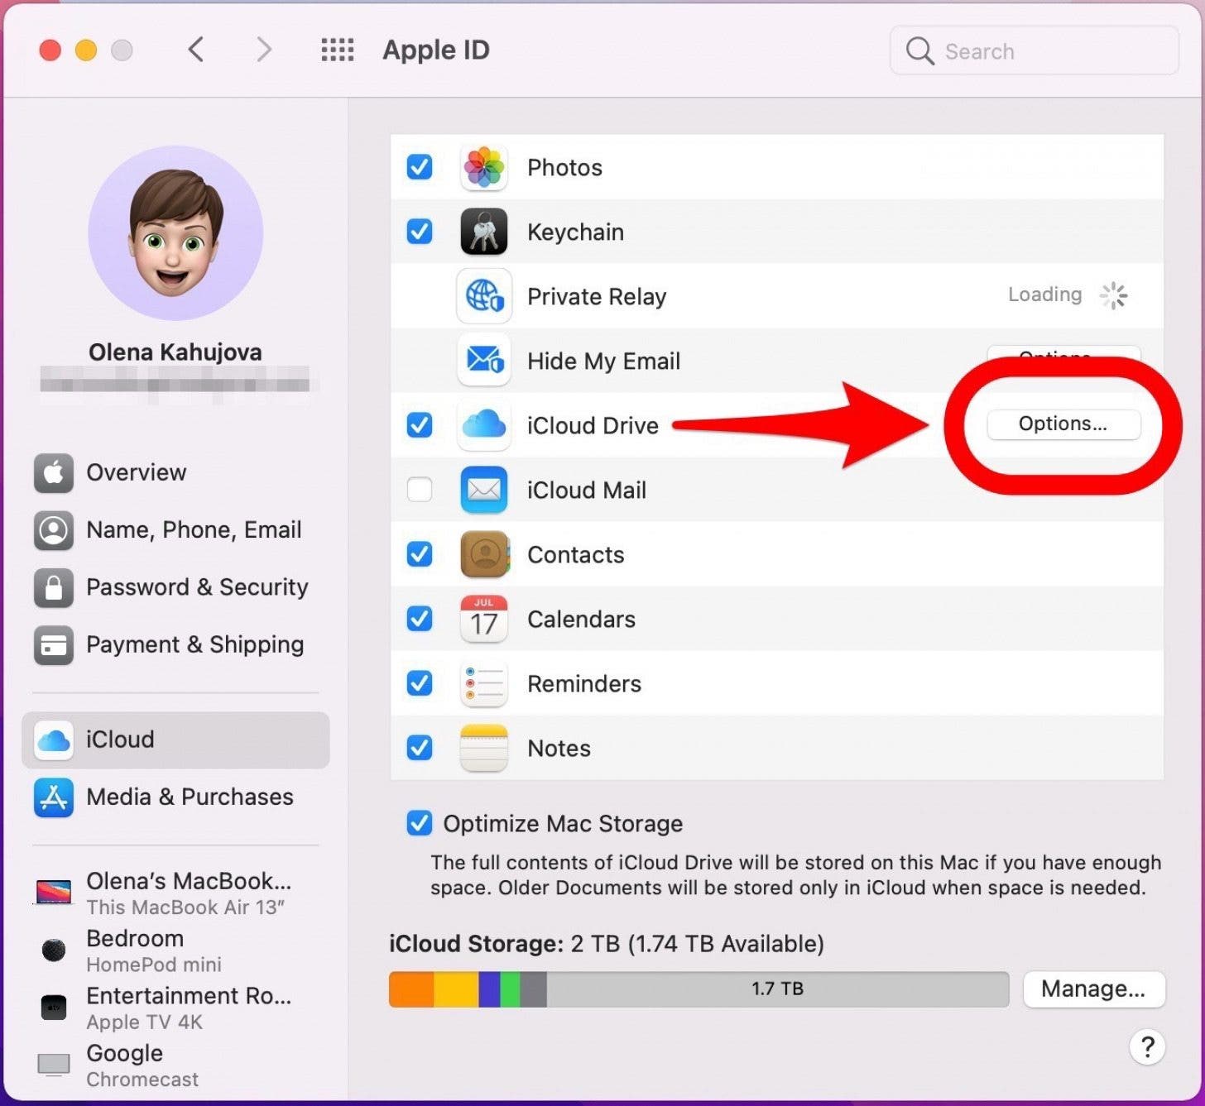Click the iCloud storage usage bar
Image resolution: width=1205 pixels, height=1106 pixels.
pos(698,989)
